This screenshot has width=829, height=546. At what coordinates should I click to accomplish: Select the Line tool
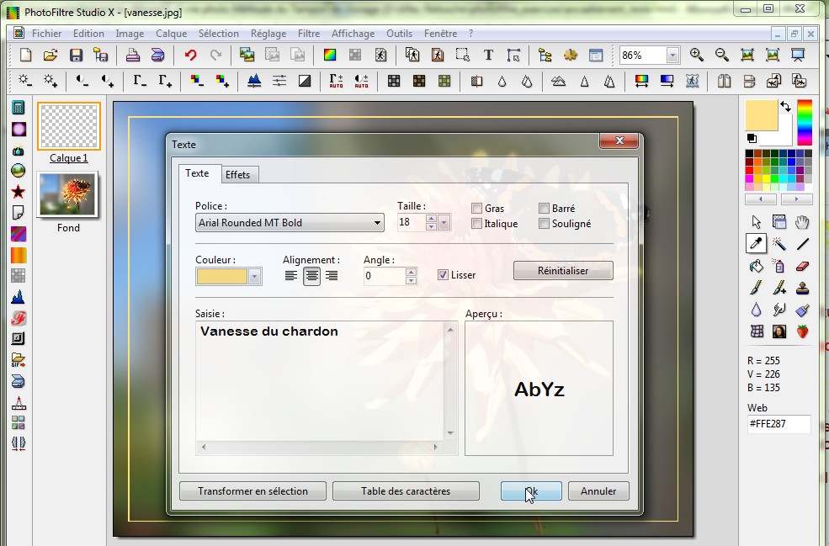[x=803, y=243]
